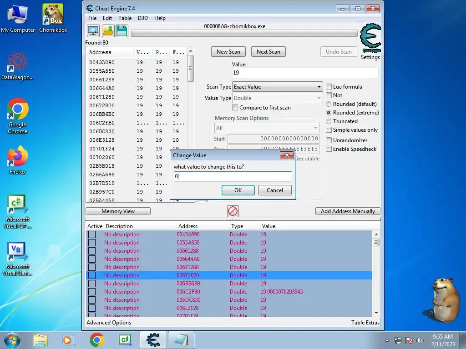The image size is (466, 349).
Task: Open DataWagon desktop shortcut
Action: click(x=18, y=66)
